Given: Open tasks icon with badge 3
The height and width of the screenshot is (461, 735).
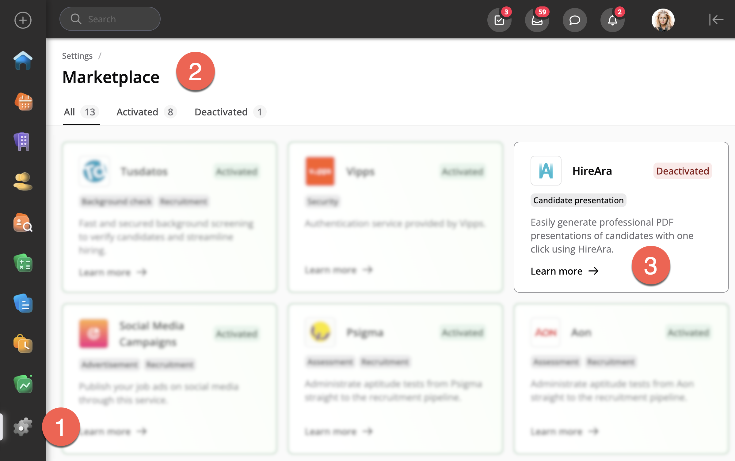Looking at the screenshot, I should pos(499,20).
